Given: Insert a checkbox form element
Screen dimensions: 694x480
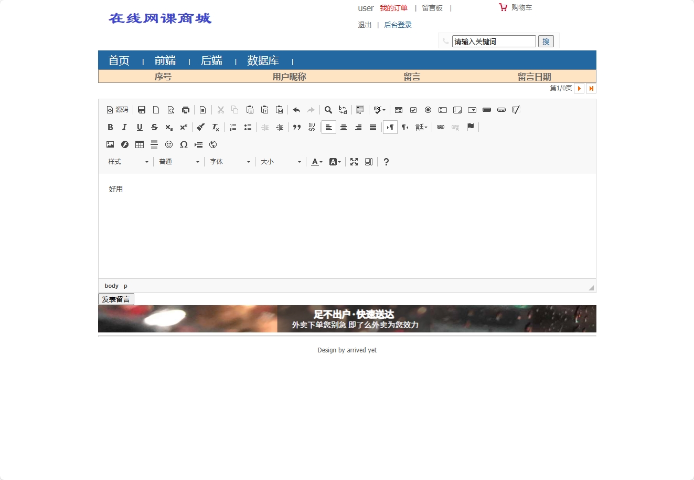Looking at the screenshot, I should coord(413,110).
